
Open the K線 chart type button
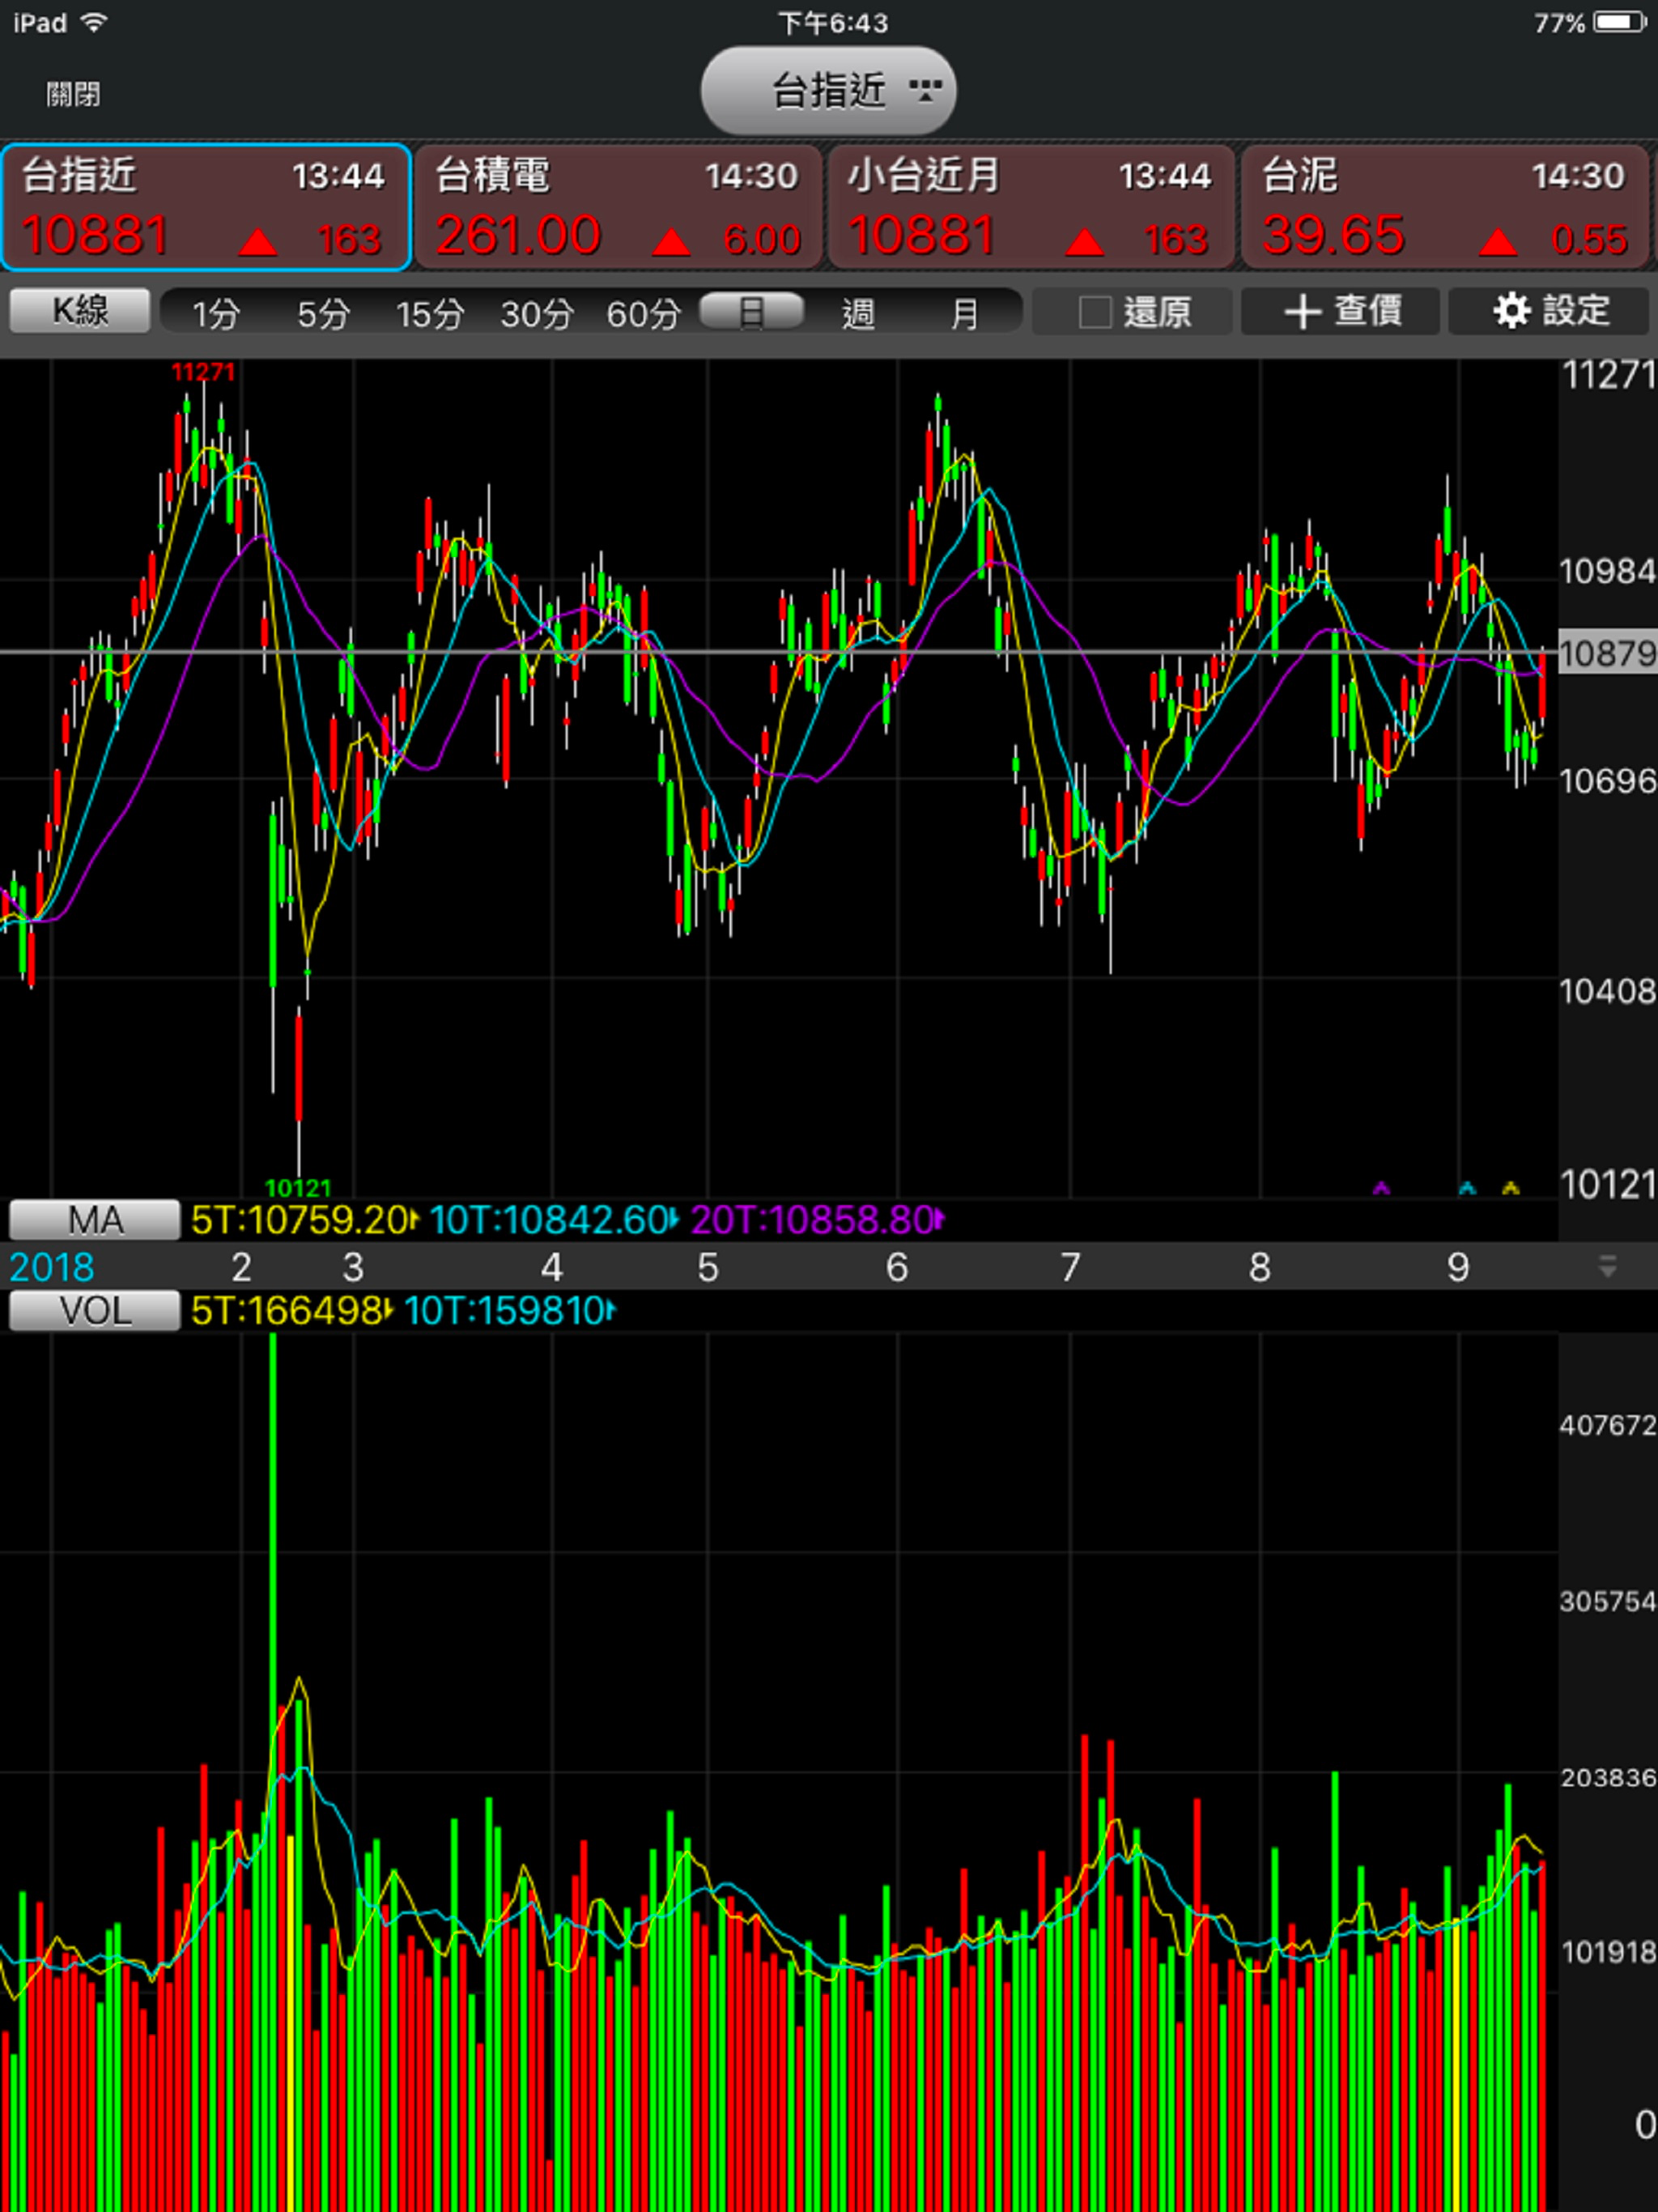[80, 311]
